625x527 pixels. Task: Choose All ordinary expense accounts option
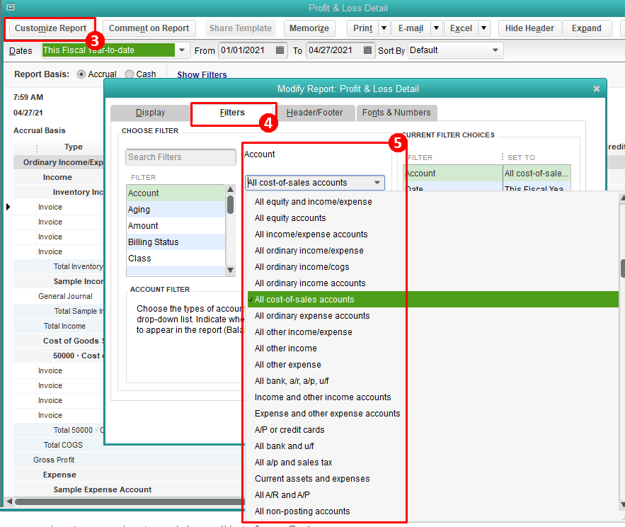(x=312, y=316)
